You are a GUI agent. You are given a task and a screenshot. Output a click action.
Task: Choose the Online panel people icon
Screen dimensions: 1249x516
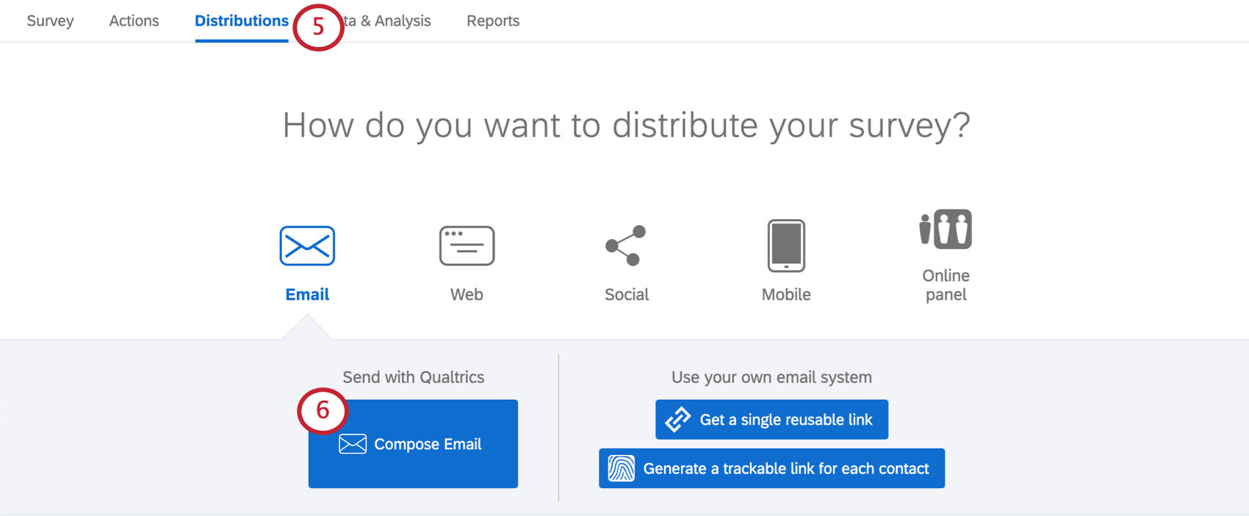pos(946,229)
